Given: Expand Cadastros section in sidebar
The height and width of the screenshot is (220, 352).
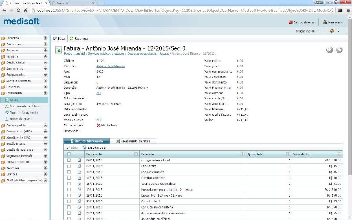Looking at the screenshot, I should click(x=45, y=38).
